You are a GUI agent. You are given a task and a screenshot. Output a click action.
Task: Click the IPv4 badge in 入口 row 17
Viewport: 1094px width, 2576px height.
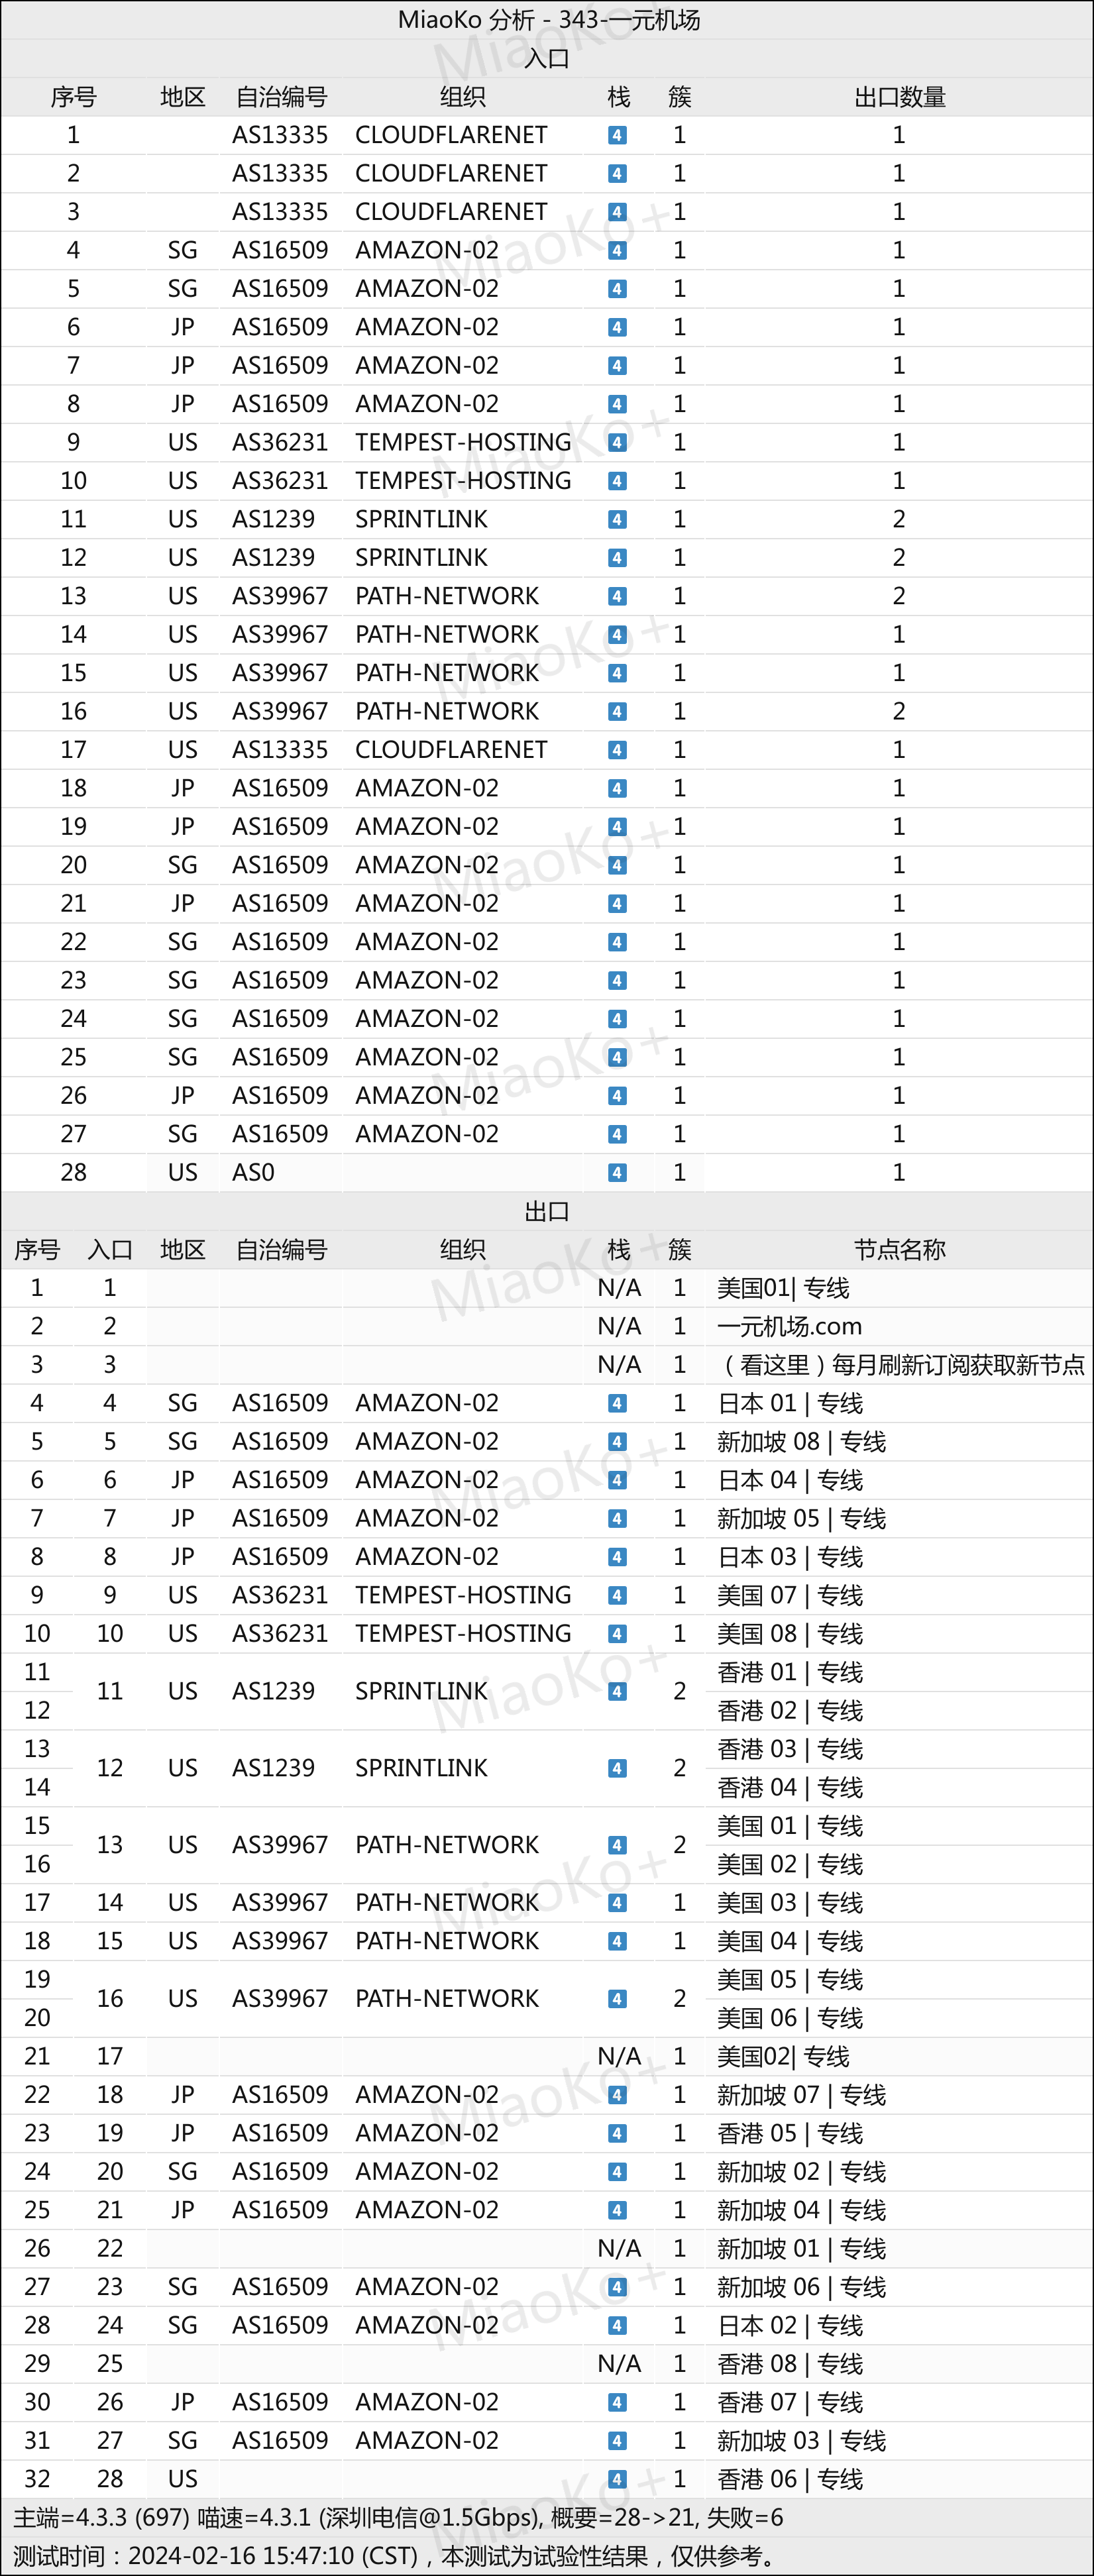point(618,750)
